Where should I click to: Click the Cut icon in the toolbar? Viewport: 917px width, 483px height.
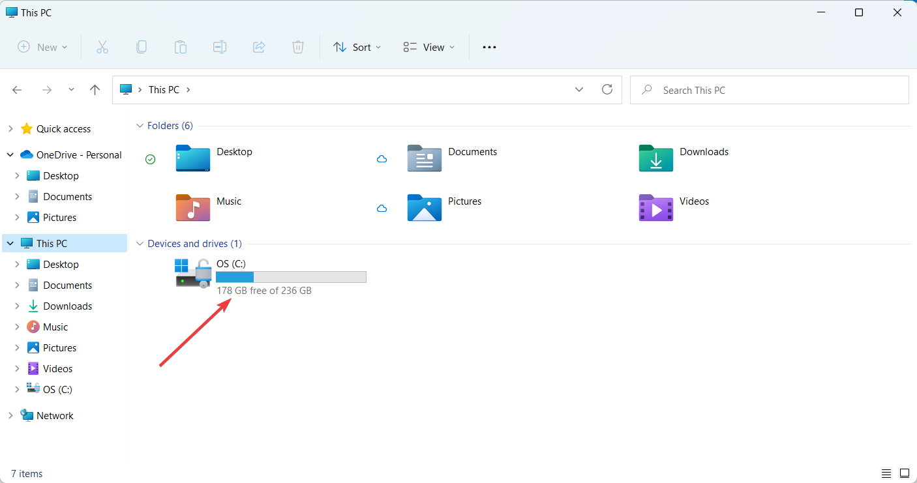tap(102, 46)
